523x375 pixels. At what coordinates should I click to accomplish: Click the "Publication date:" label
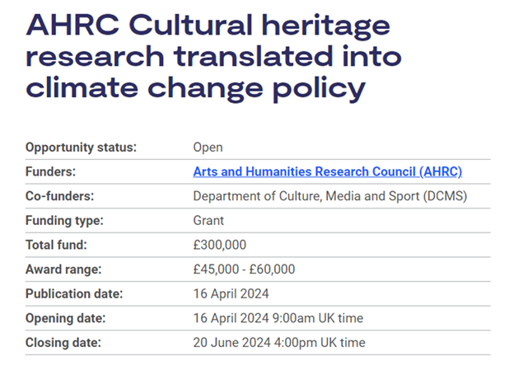[74, 293]
